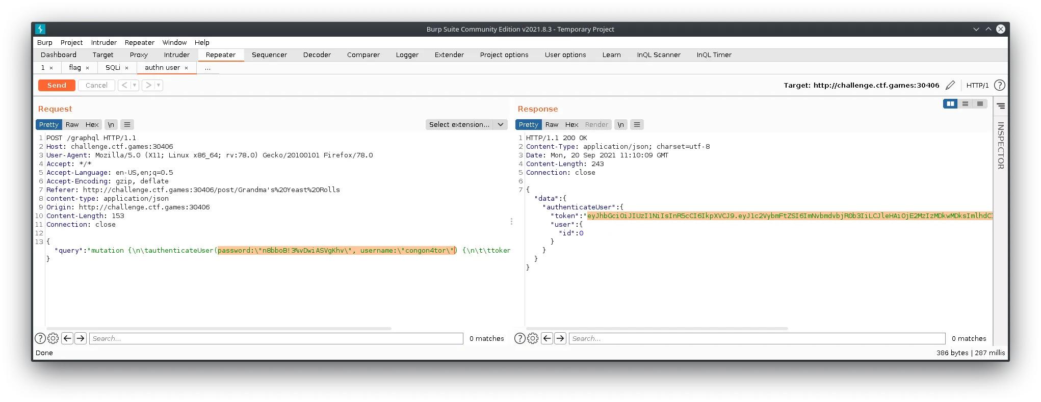This screenshot has height=402, width=1041.
Task: Switch to the Proxy tab
Action: point(139,55)
